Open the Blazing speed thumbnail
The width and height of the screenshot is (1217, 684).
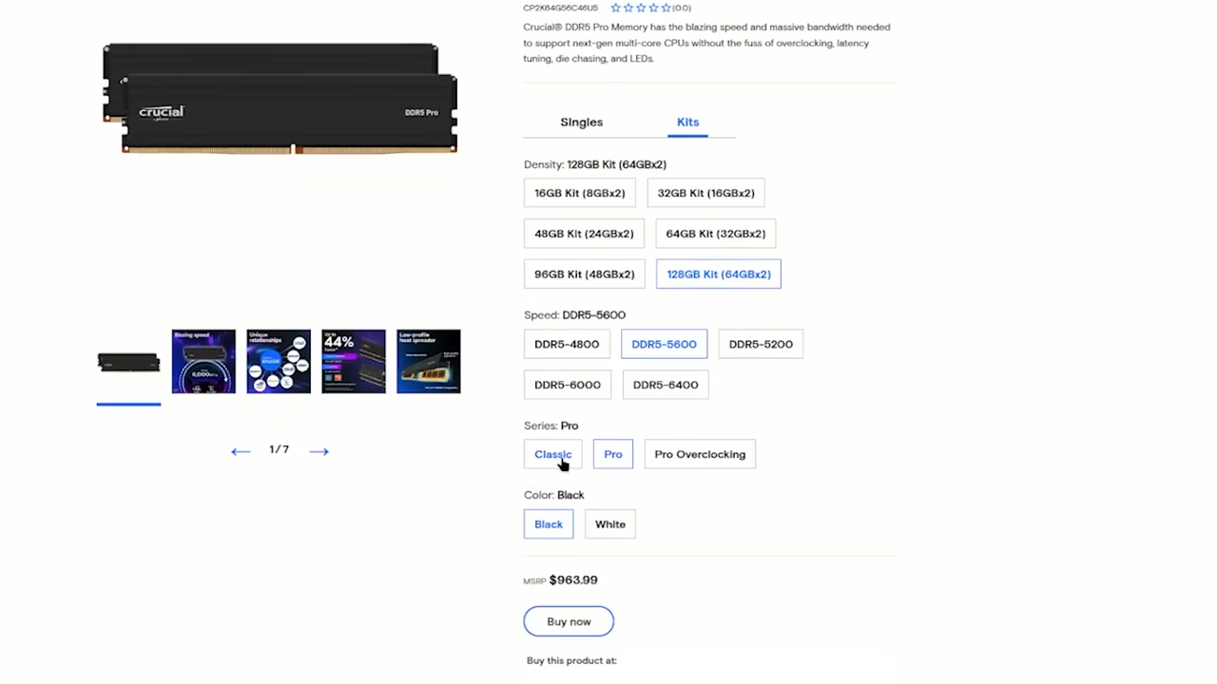[x=203, y=362]
